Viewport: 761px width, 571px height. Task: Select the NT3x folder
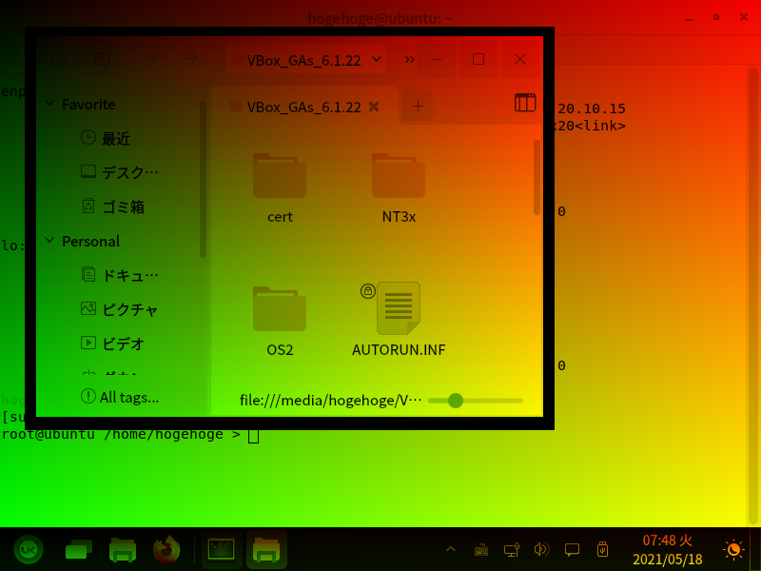pos(399,188)
